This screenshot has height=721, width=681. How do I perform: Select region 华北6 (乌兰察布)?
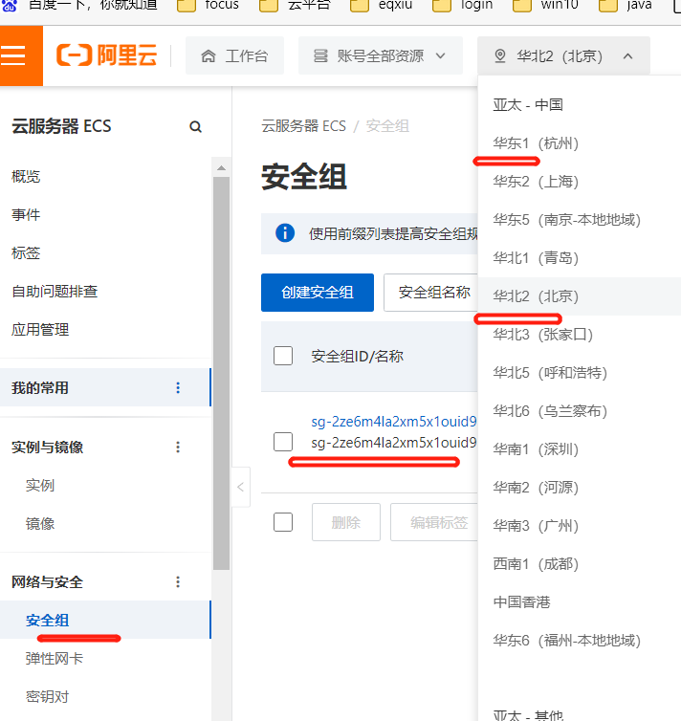click(x=550, y=411)
